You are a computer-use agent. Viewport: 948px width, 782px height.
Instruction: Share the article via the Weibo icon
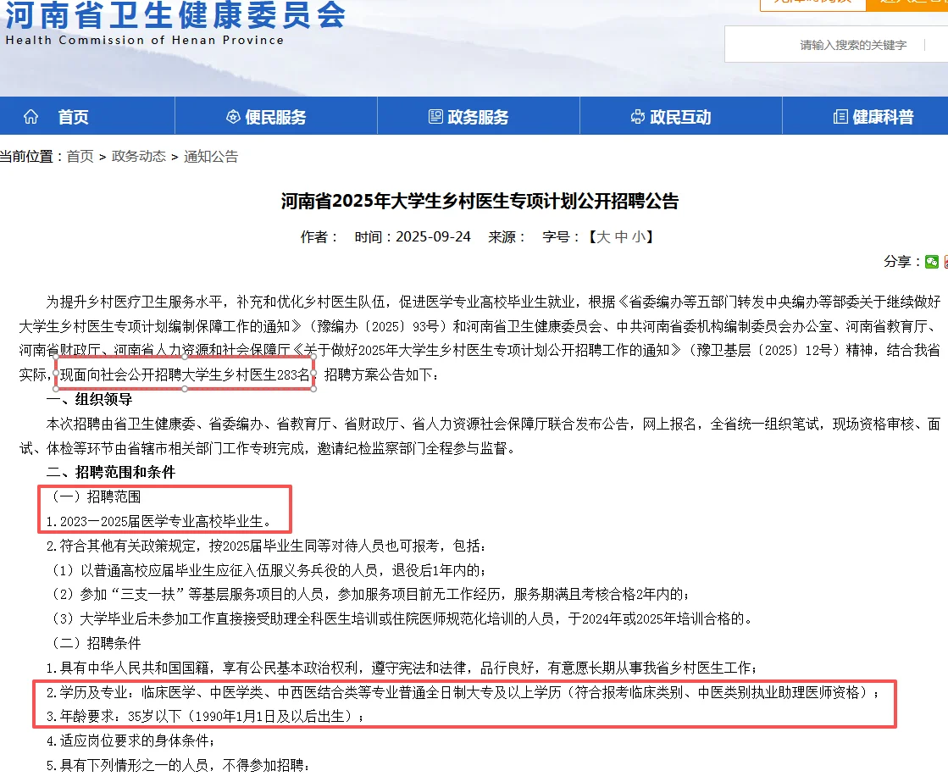click(x=945, y=261)
